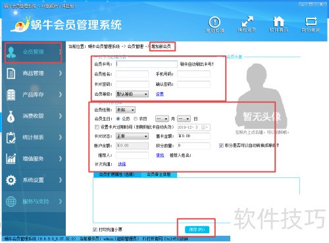
Task: Switch to the 会员备注信息 tab
Action: click(x=159, y=175)
